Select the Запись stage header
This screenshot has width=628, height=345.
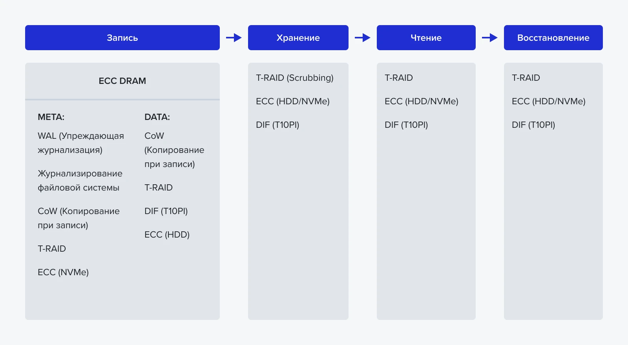[x=122, y=38]
